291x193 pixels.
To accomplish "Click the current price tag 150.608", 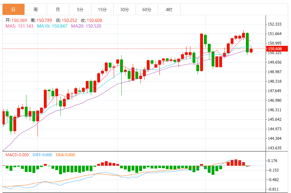I will pos(277,49).
